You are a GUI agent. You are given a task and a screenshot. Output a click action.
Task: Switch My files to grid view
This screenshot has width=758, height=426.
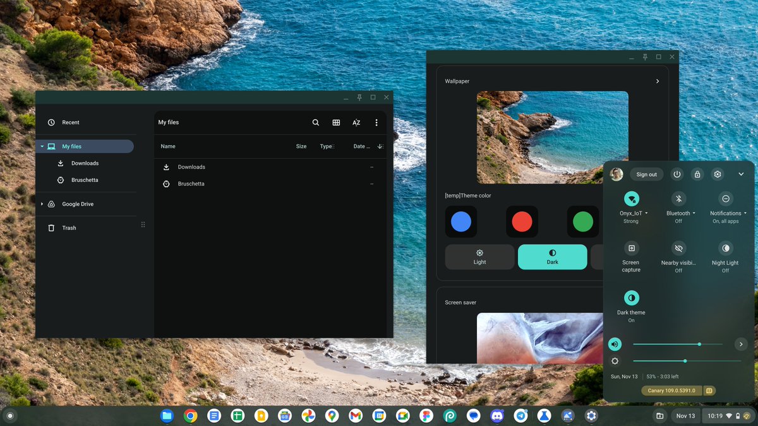coord(335,122)
